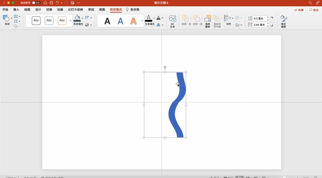
Task: Open the Alt 文本 panel
Action: [173, 21]
